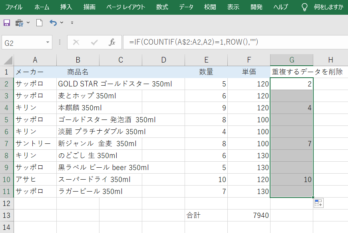This screenshot has width=348, height=233.
Task: Save the workbook using the Save icon
Action: tap(6, 23)
